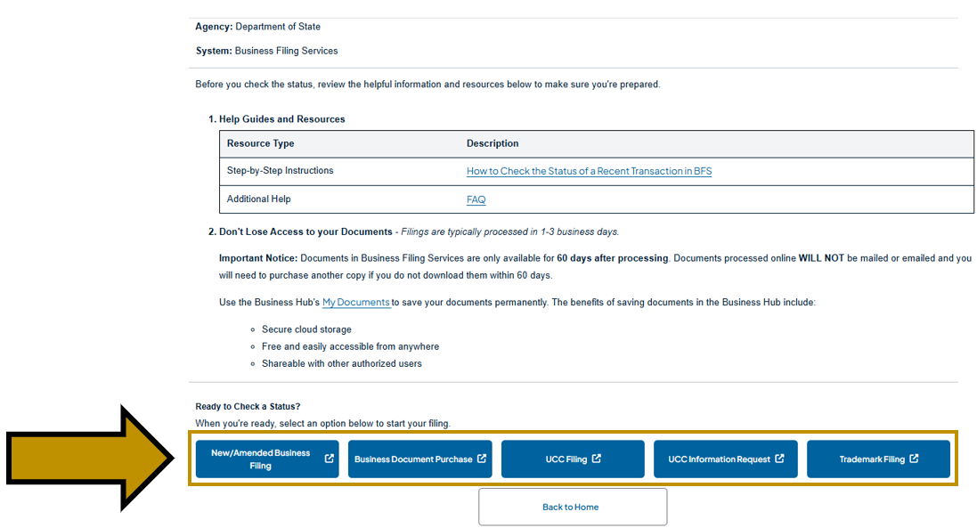Click the Resource Type column header
977x528 pixels.
[261, 143]
